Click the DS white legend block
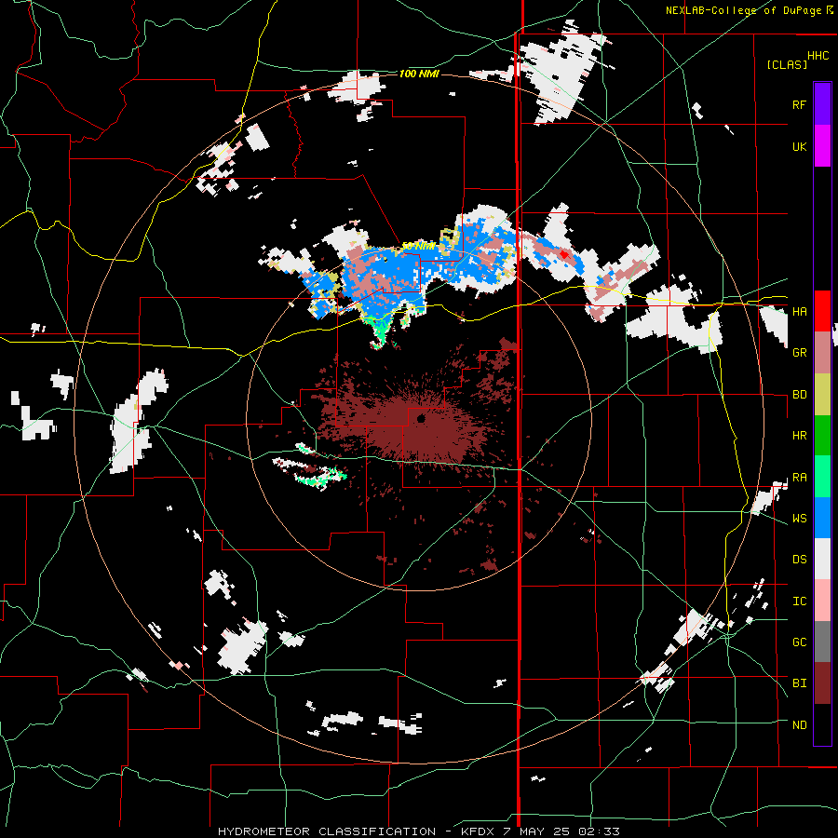This screenshot has width=838, height=838. point(822,559)
